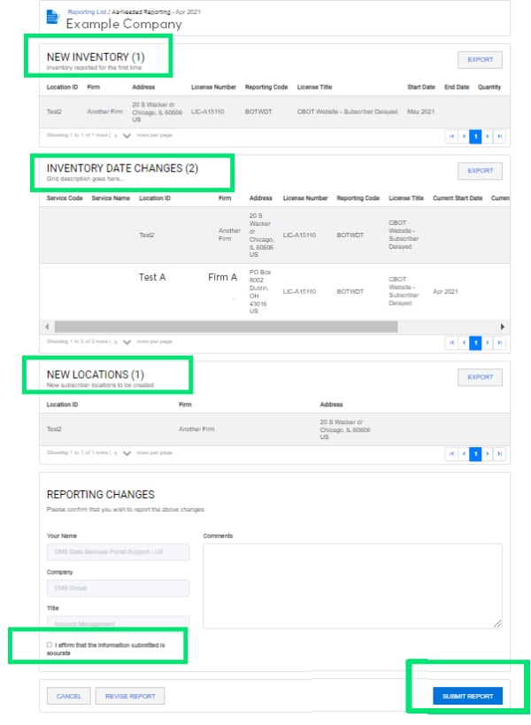This screenshot has height=725, width=531.
Task: Go to first page in New Inventory pagination
Action: coord(452,136)
